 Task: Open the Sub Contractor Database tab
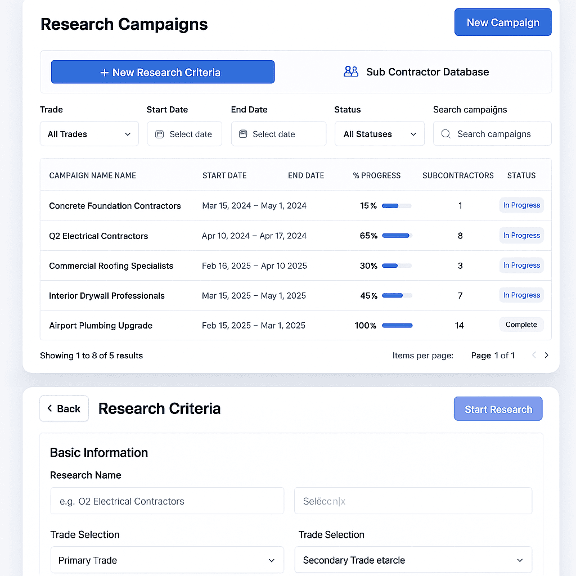(x=416, y=72)
